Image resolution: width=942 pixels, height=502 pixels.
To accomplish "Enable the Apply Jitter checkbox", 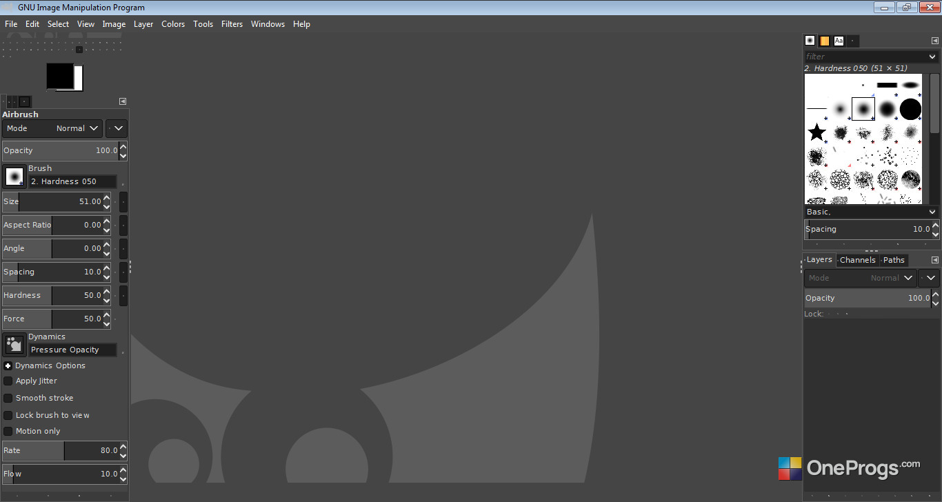I will click(8, 381).
